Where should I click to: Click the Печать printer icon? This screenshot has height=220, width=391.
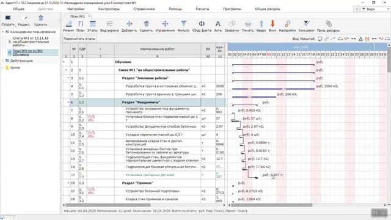pyautogui.click(x=247, y=24)
